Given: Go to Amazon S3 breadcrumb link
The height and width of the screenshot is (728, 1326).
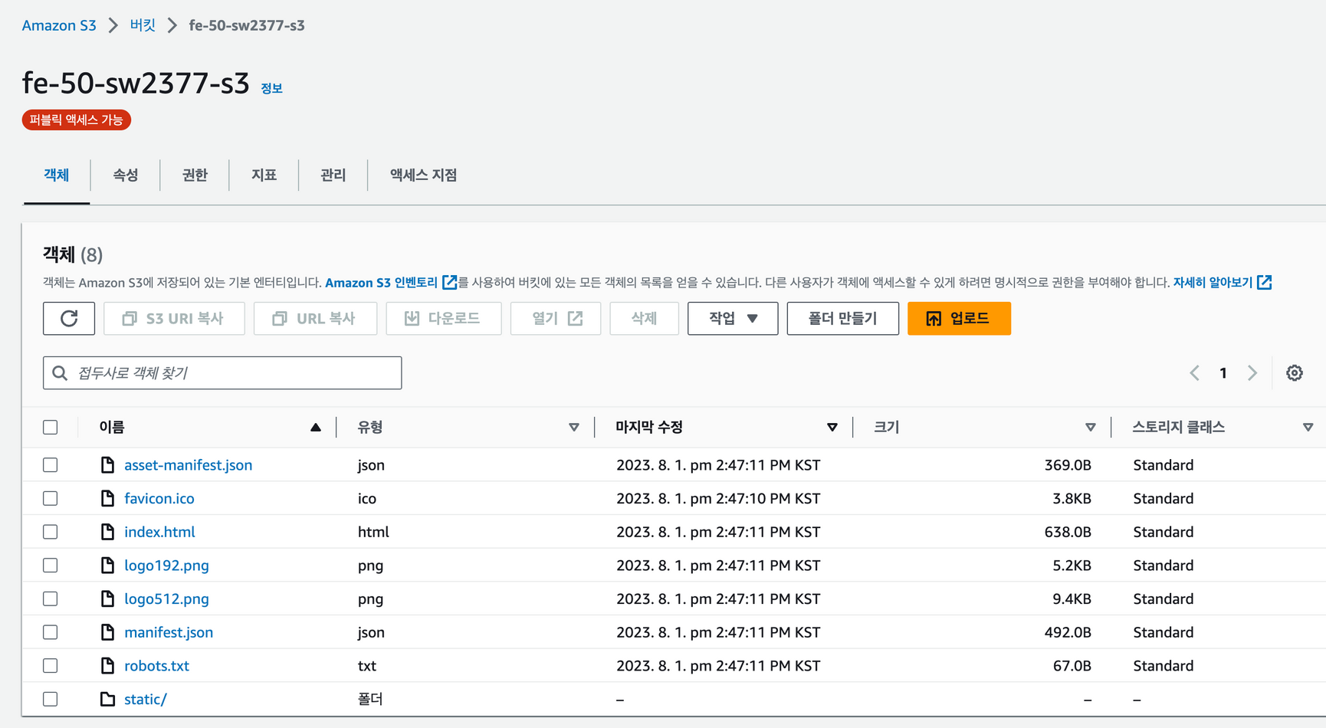Looking at the screenshot, I should (x=59, y=25).
